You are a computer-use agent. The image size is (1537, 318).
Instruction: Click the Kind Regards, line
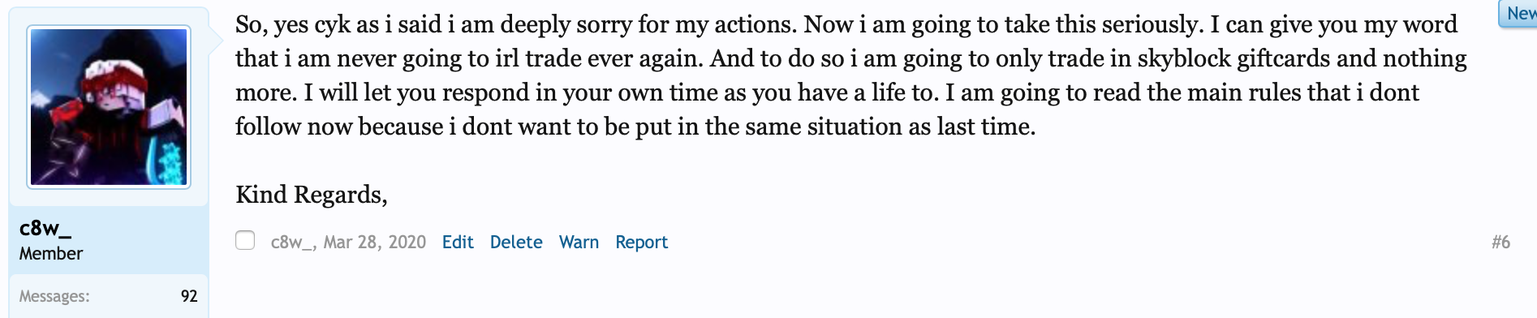(312, 195)
